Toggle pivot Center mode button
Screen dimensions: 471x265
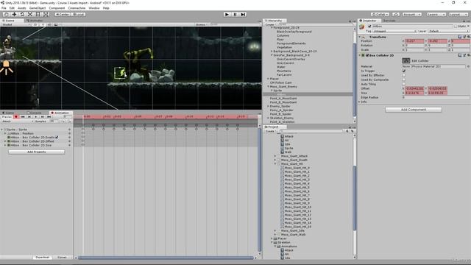(63, 14)
